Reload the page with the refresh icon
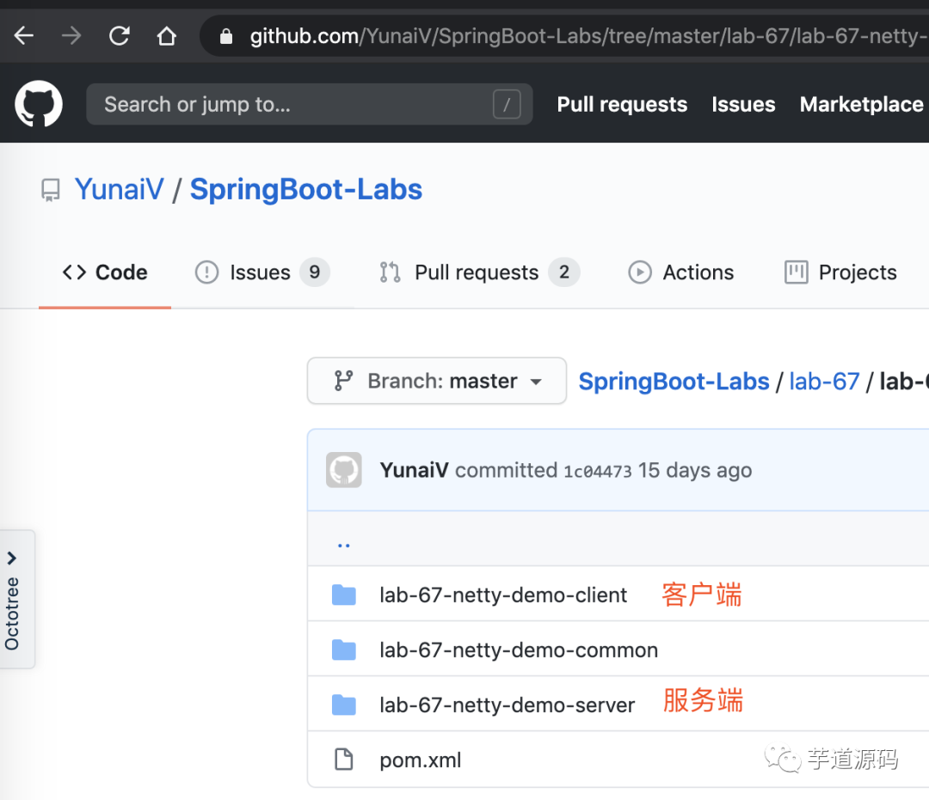 (119, 36)
